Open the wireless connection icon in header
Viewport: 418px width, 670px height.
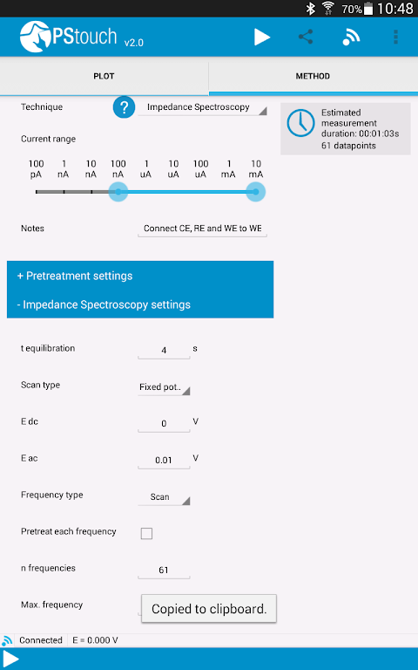click(351, 38)
